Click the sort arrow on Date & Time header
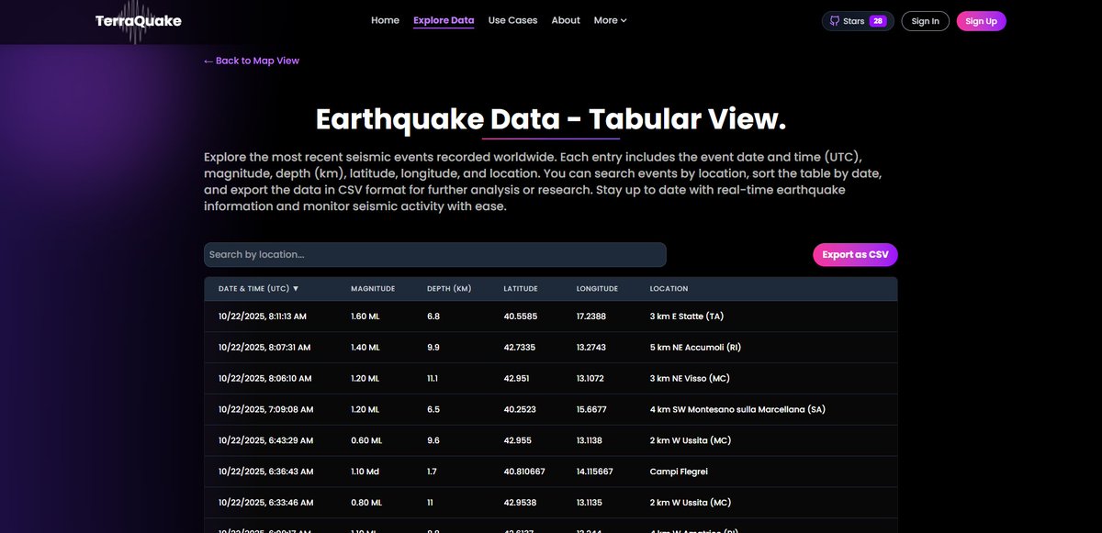Screen dimensions: 1102x533 (x=296, y=287)
